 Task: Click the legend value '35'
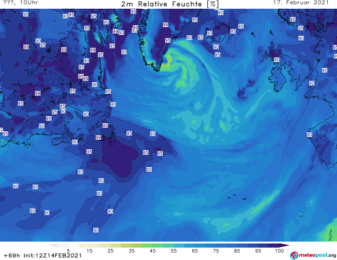click(131, 251)
